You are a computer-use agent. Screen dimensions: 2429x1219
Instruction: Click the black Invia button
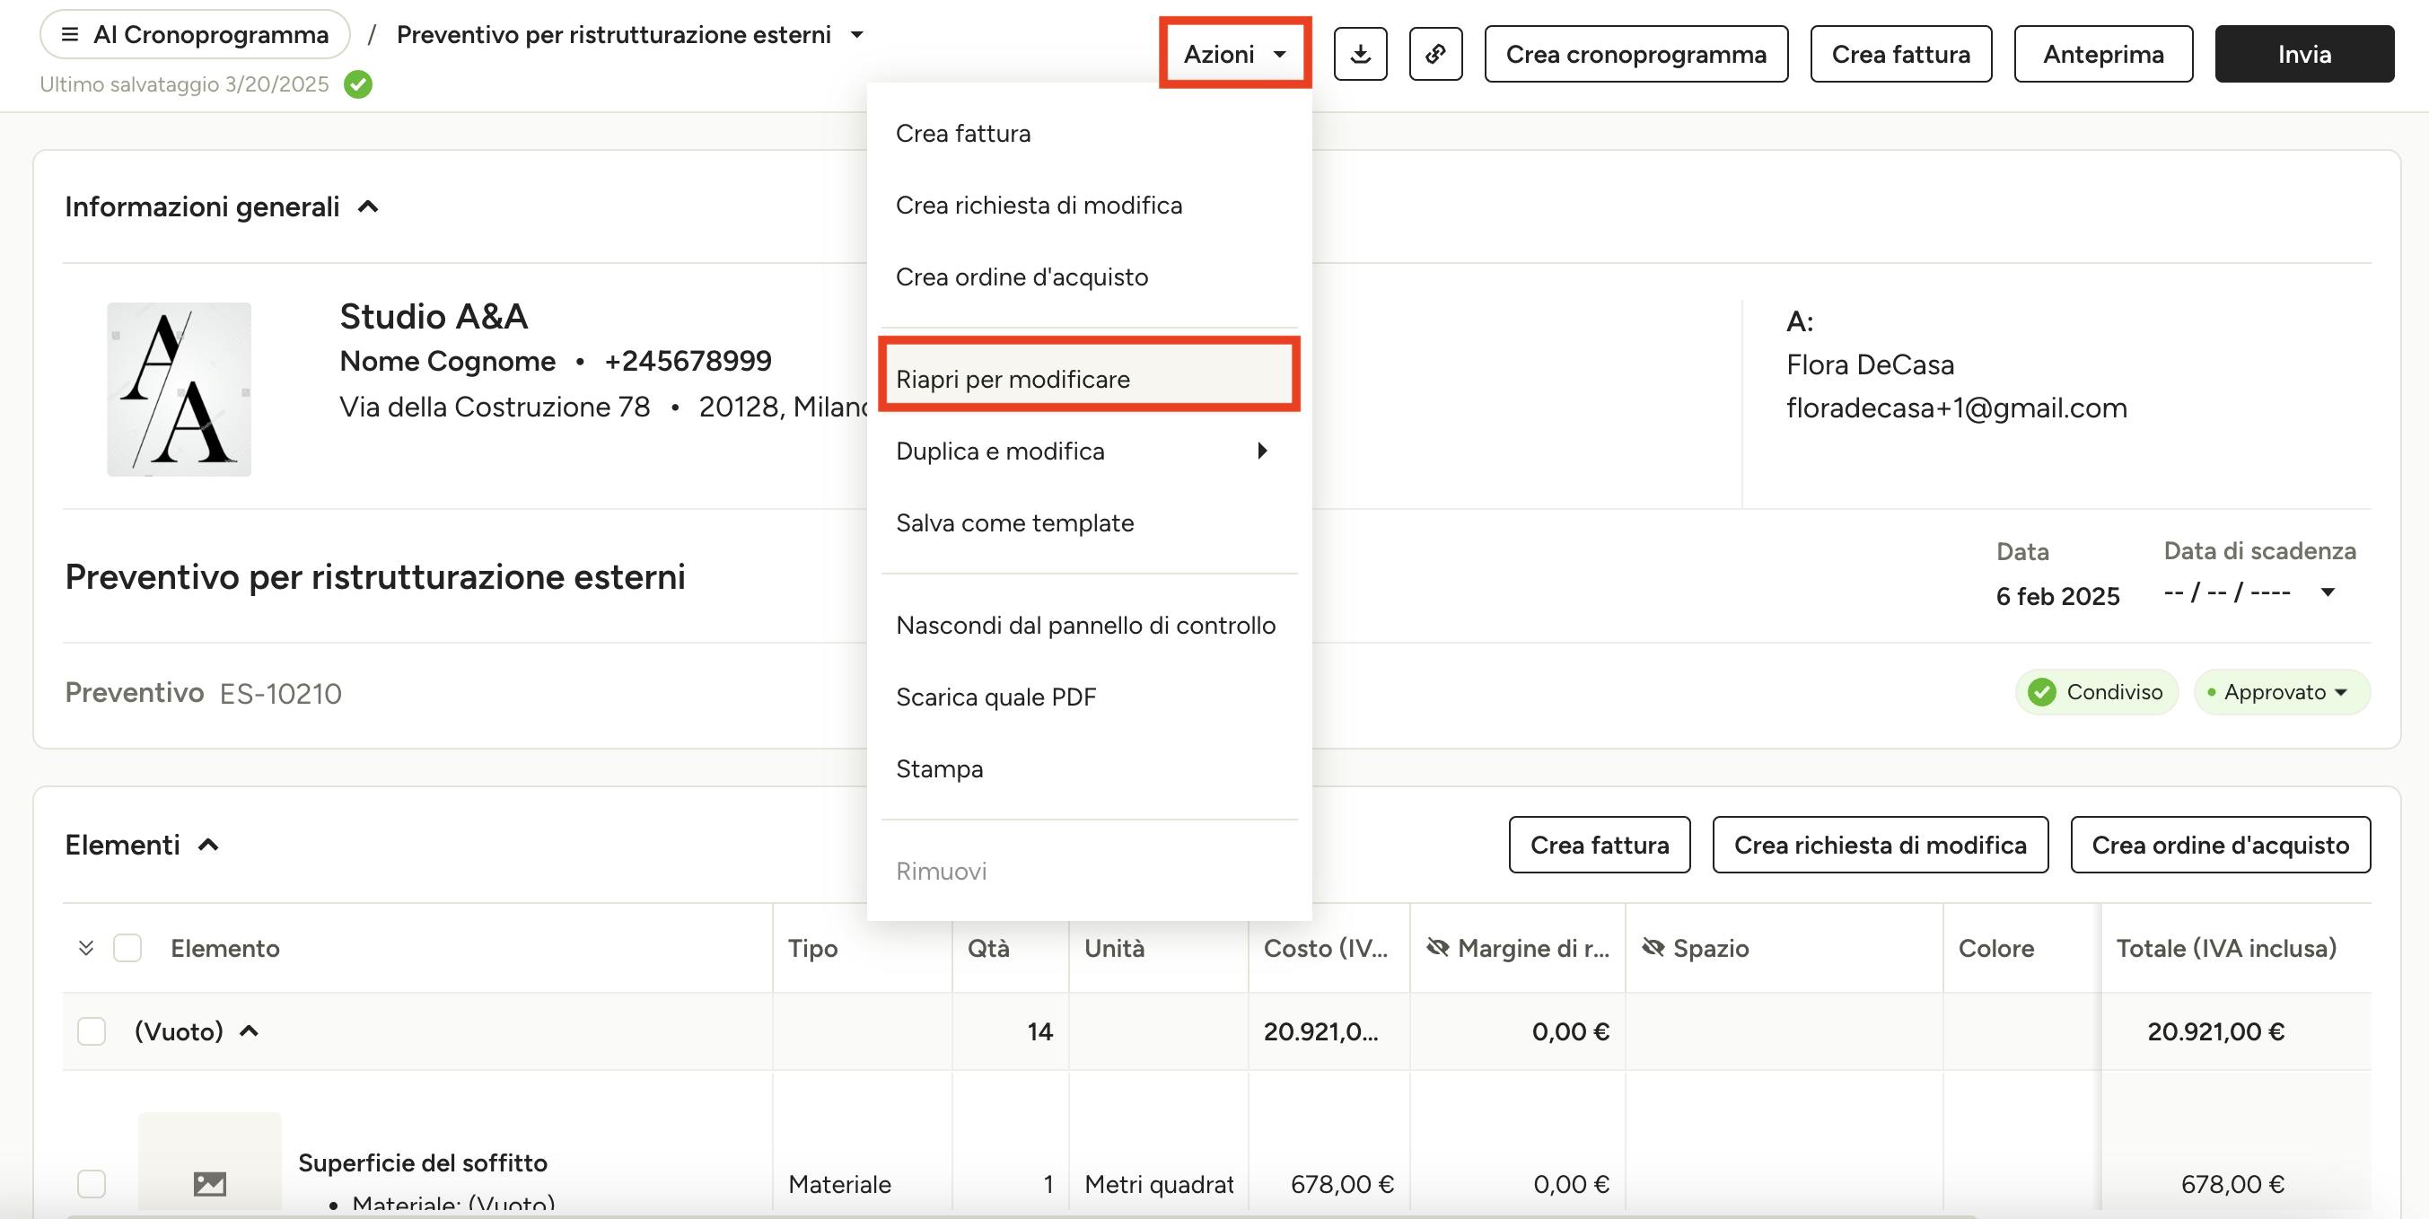point(2303,55)
